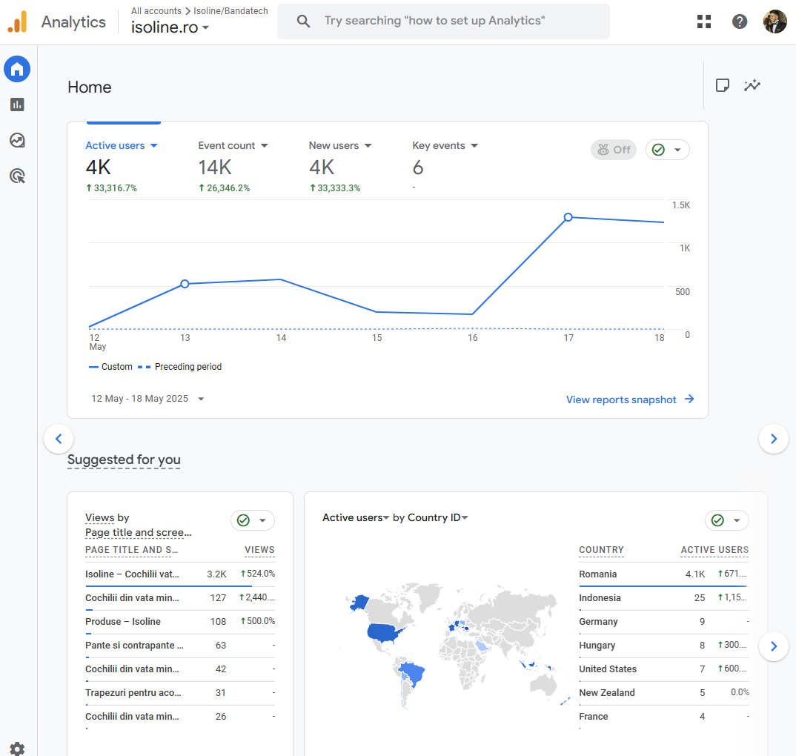Select the Romania country row
796x756 pixels.
664,574
